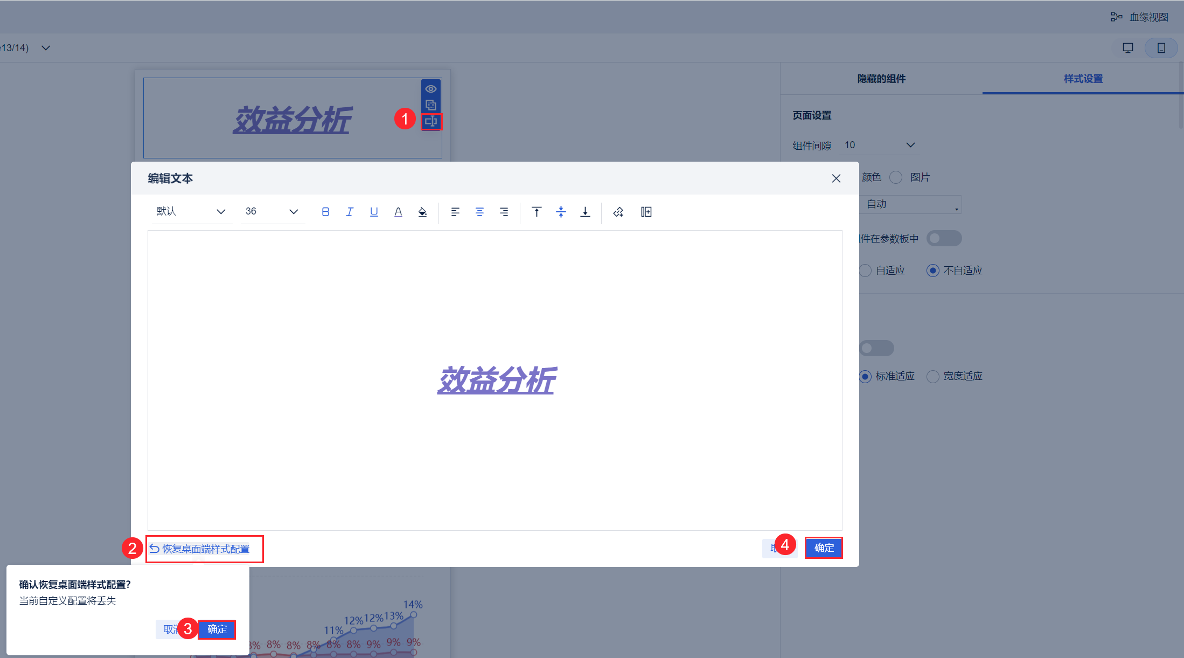Apply italic formatting to the text
The height and width of the screenshot is (658, 1184).
click(x=350, y=212)
